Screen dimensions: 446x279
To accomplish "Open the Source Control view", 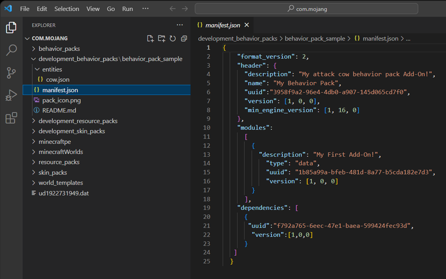I will [11, 73].
